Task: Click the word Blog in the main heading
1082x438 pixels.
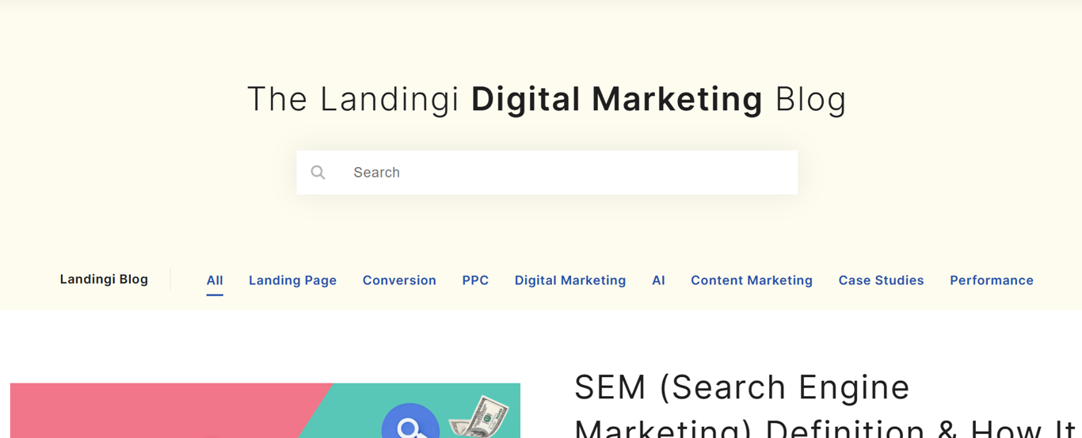Action: coord(810,99)
